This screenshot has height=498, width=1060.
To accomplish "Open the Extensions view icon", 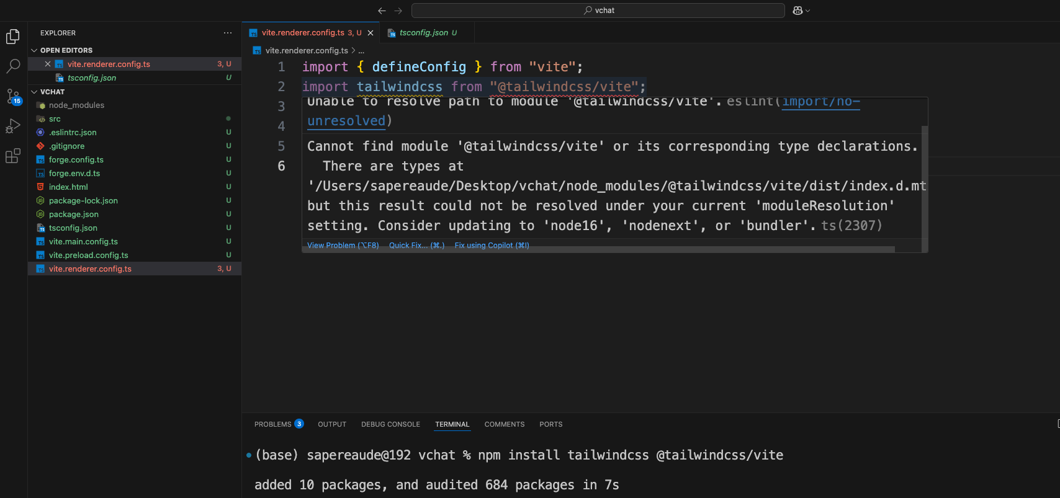I will click(x=13, y=156).
